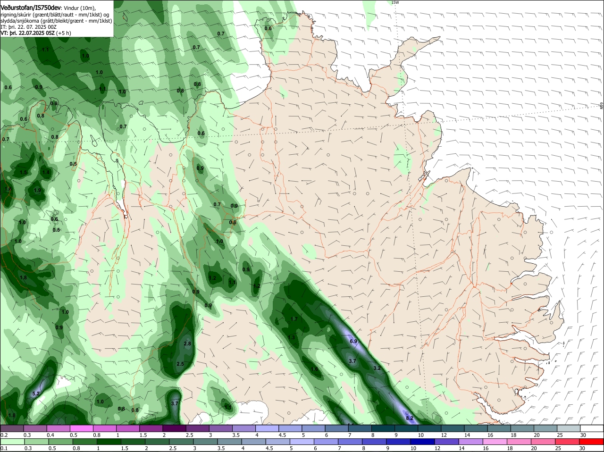This screenshot has height=452, width=604.
Task: Pick the dark green 1 mm rain legend swatch
Action: click(x=109, y=442)
